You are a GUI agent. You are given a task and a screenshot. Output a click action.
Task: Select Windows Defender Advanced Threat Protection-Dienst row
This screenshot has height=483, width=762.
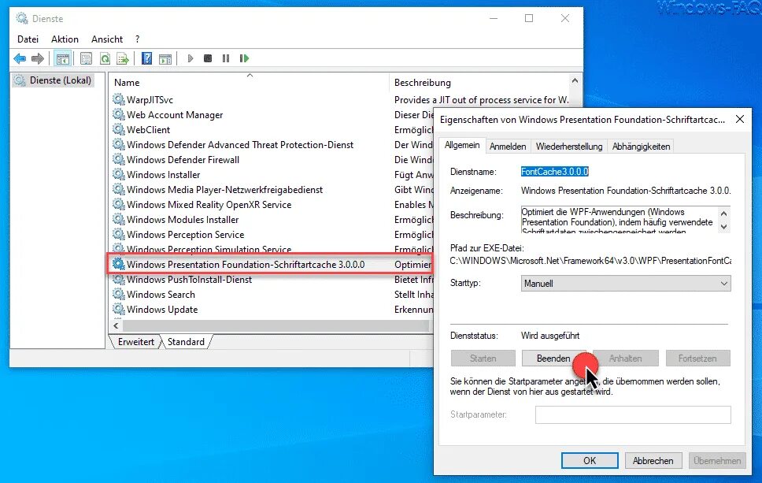pos(271,145)
